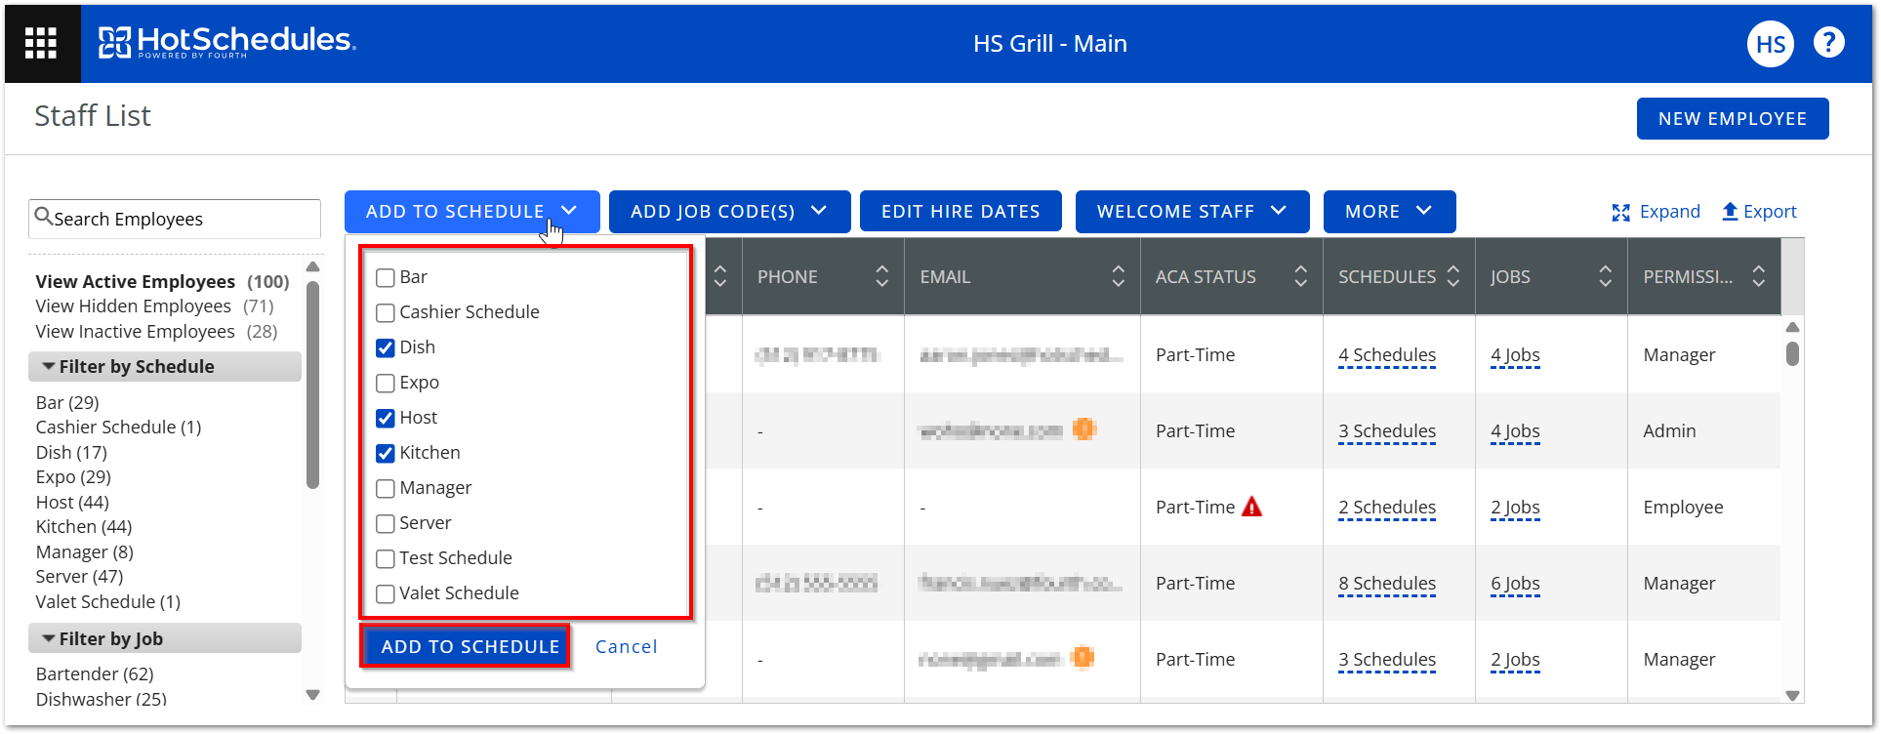Cancel the schedule selection
The width and height of the screenshot is (1881, 734).
(627, 646)
